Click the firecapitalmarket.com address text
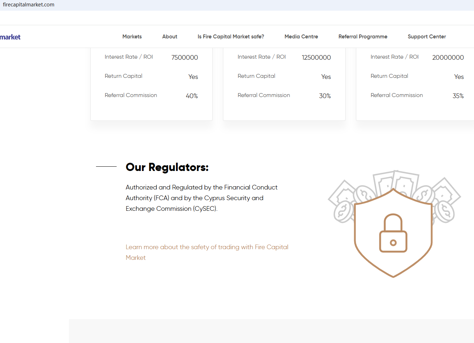Viewport: 474px width, 343px height. coord(29,5)
